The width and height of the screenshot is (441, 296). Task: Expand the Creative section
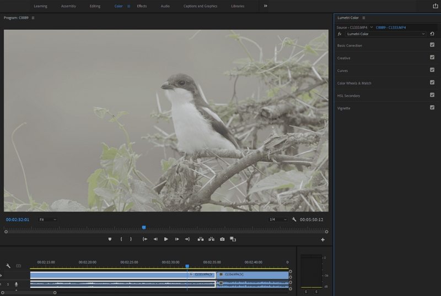343,58
